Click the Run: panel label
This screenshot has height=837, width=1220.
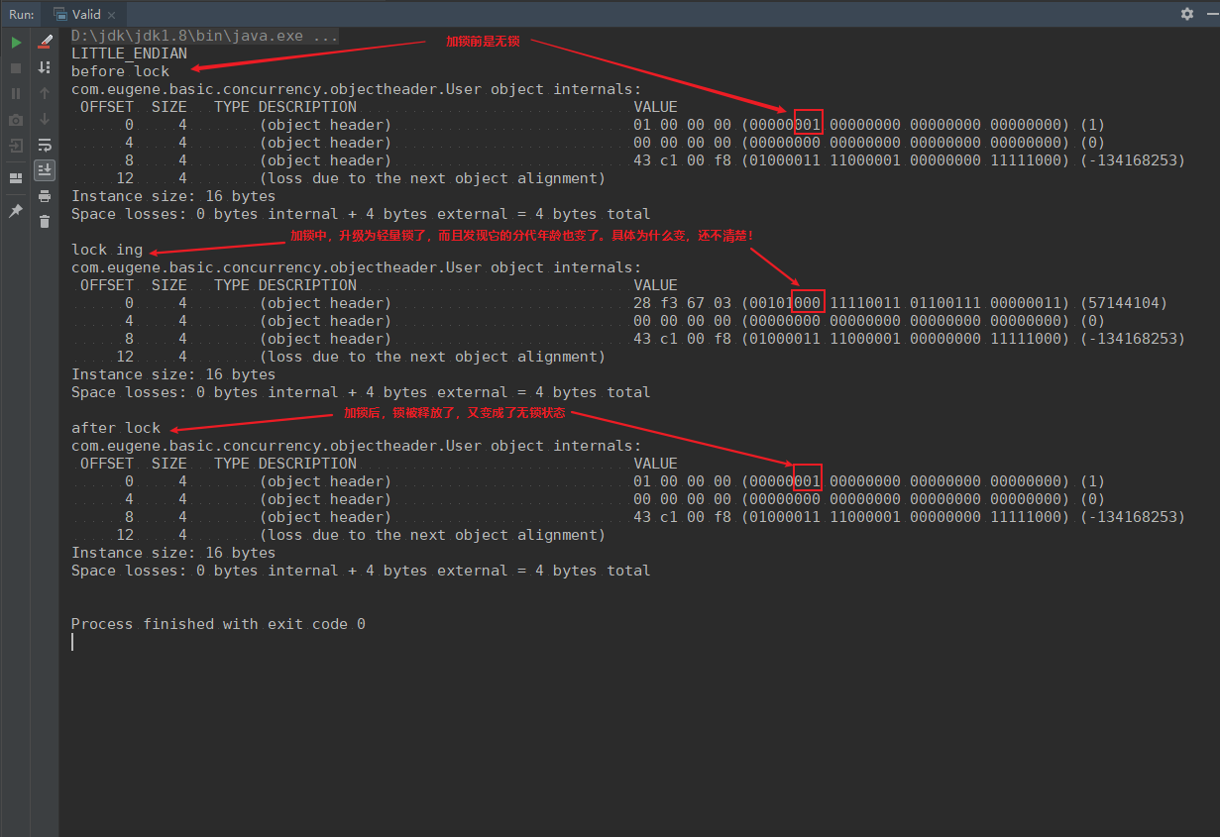click(22, 14)
